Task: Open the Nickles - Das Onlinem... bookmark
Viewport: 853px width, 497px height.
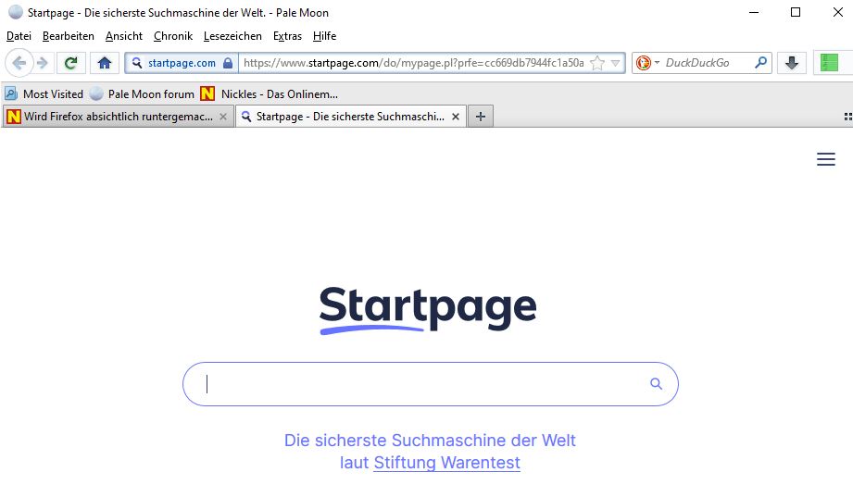Action: pyautogui.click(x=270, y=94)
